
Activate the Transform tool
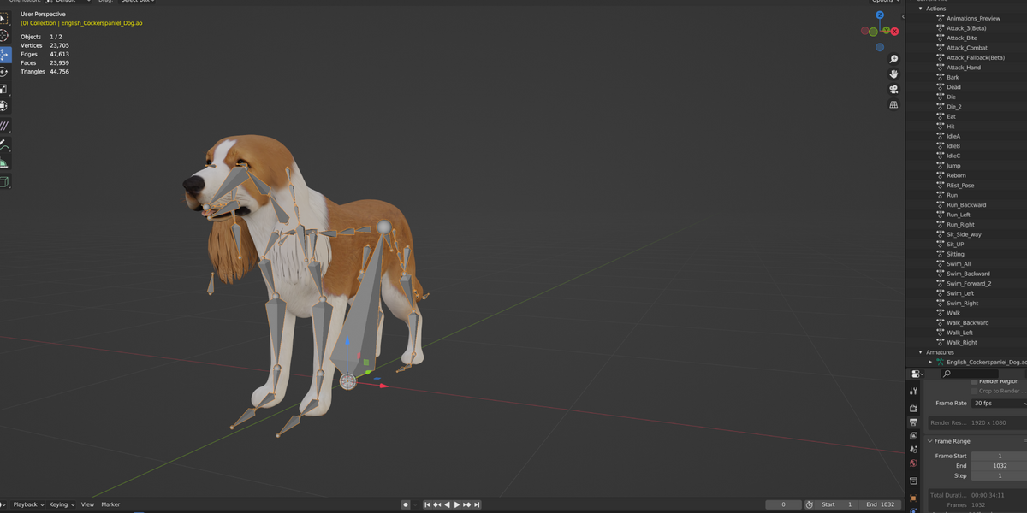pos(3,106)
